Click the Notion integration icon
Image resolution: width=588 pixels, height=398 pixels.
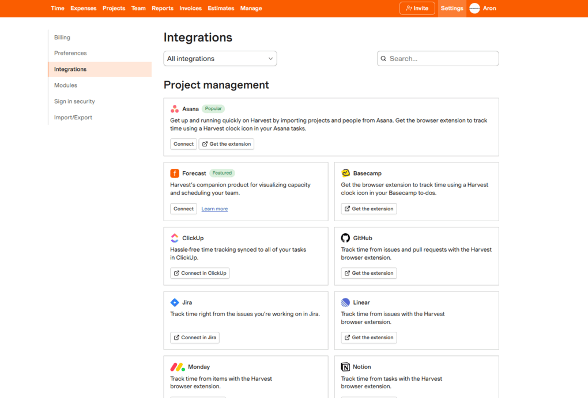pos(345,367)
